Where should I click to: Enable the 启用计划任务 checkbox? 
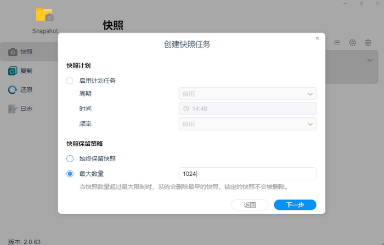70,81
